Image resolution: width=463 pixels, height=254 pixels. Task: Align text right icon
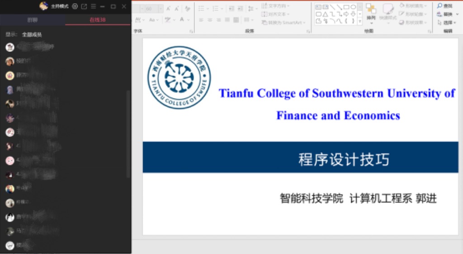coord(218,20)
